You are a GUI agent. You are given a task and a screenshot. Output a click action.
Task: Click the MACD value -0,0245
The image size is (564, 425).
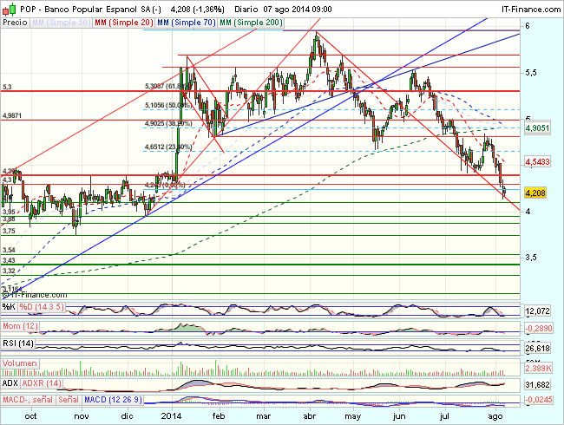(x=538, y=400)
